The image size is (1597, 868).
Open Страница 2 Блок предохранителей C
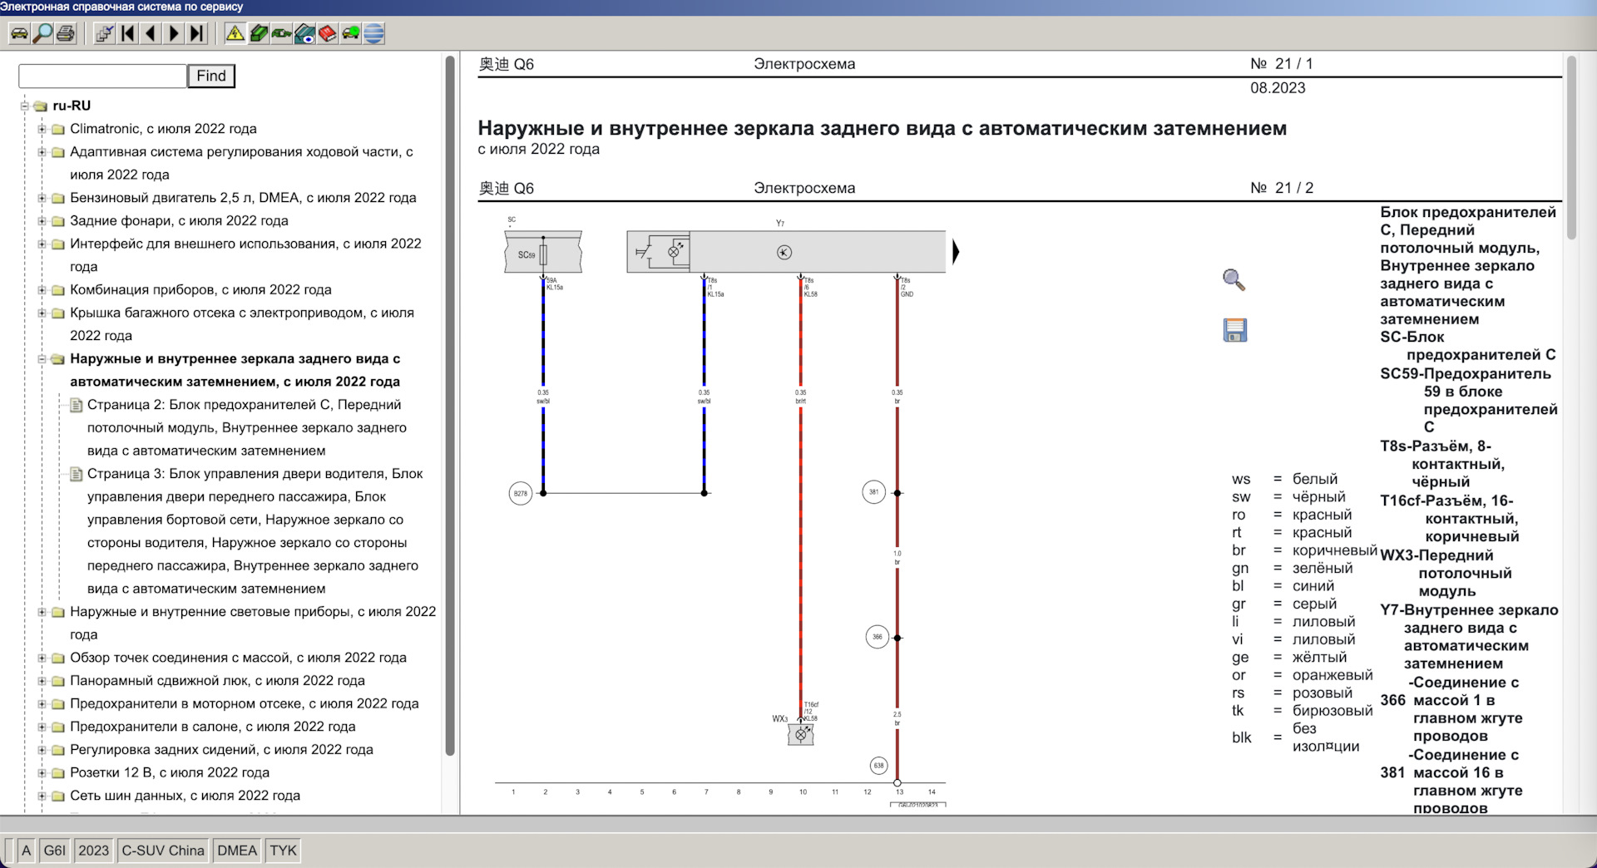[246, 427]
